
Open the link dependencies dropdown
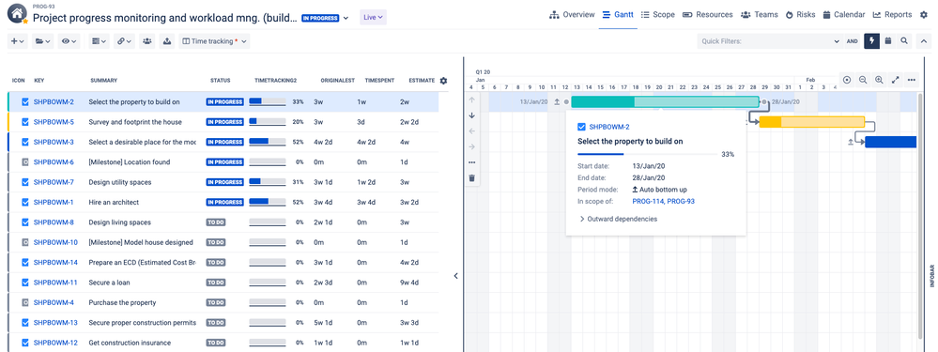tap(125, 41)
